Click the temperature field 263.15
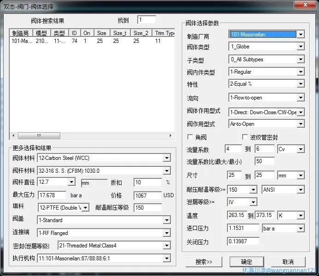The image size is (319, 276). 237,215
